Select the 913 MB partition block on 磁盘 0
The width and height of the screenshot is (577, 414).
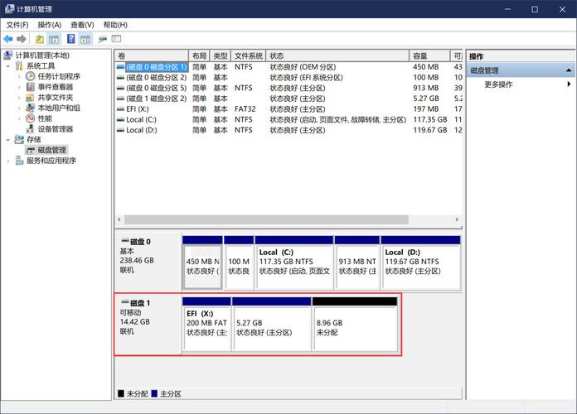click(357, 262)
